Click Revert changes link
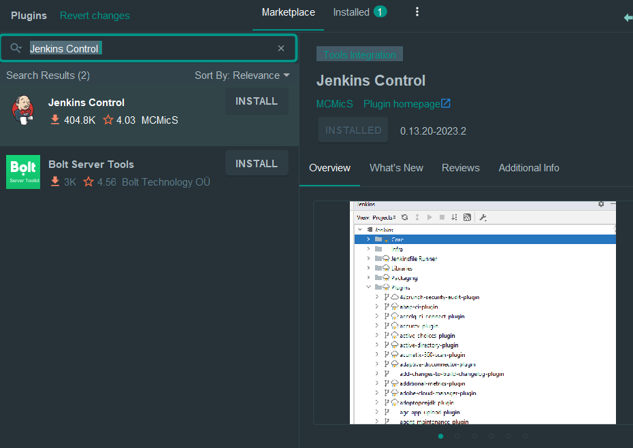 [x=95, y=16]
